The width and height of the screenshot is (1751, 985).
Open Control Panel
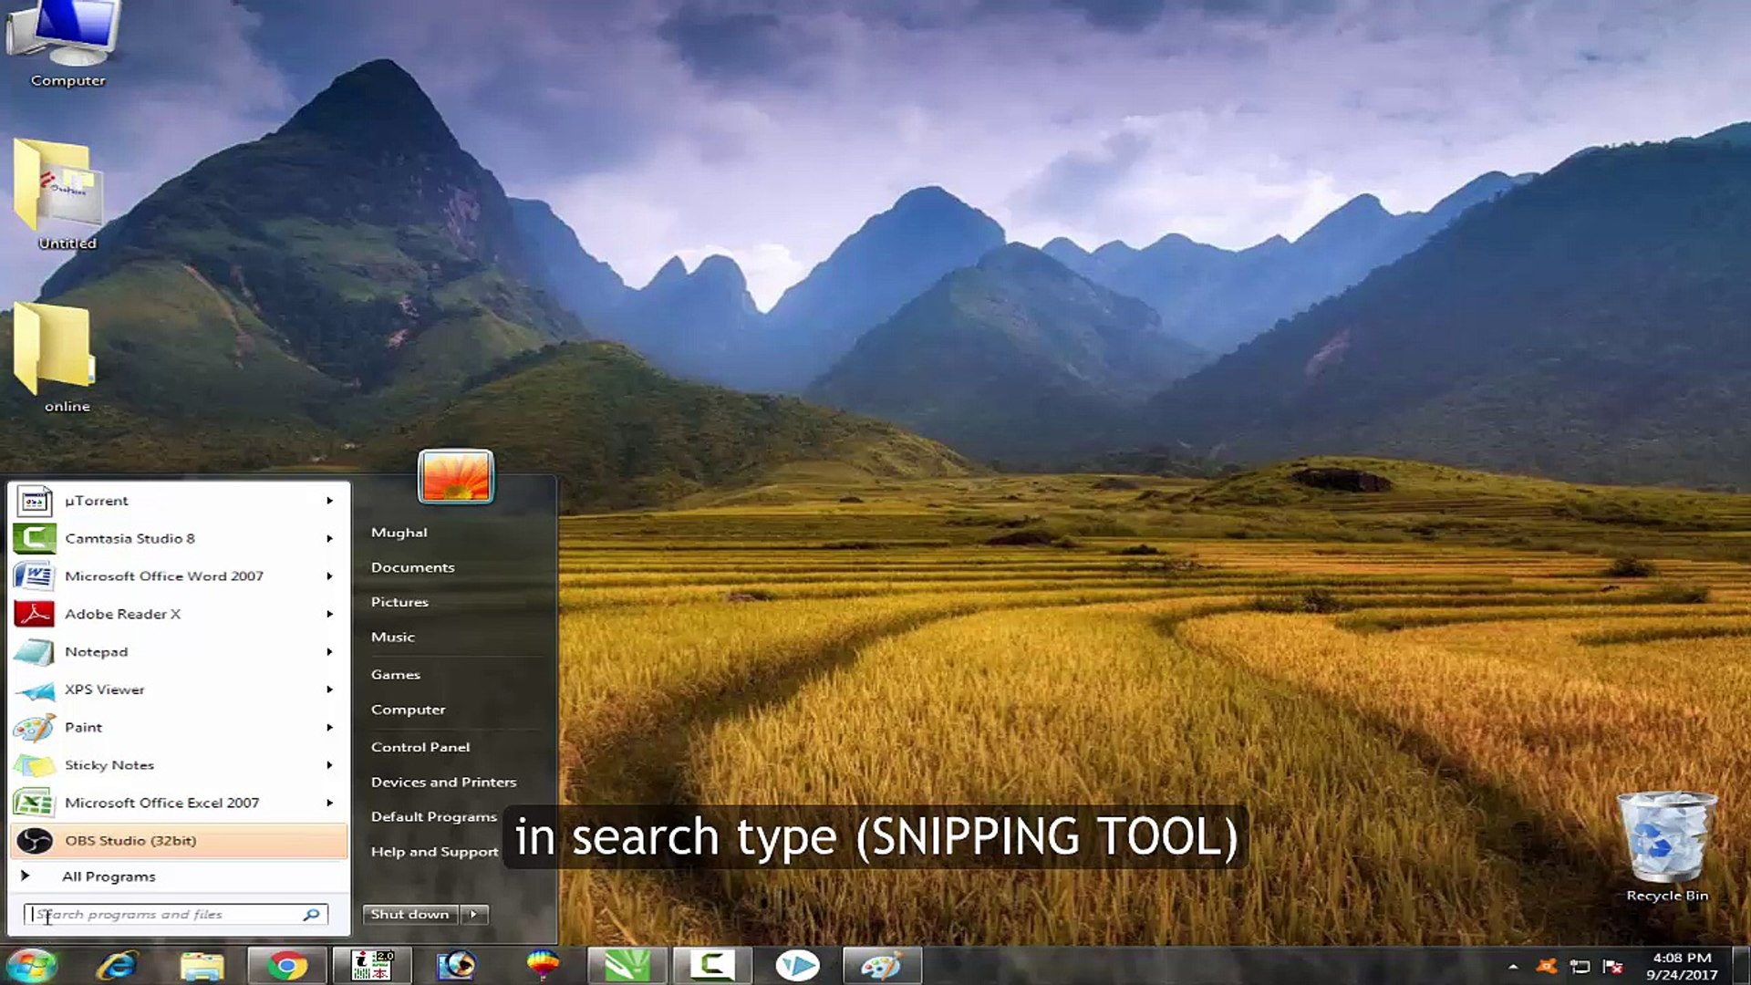click(420, 747)
